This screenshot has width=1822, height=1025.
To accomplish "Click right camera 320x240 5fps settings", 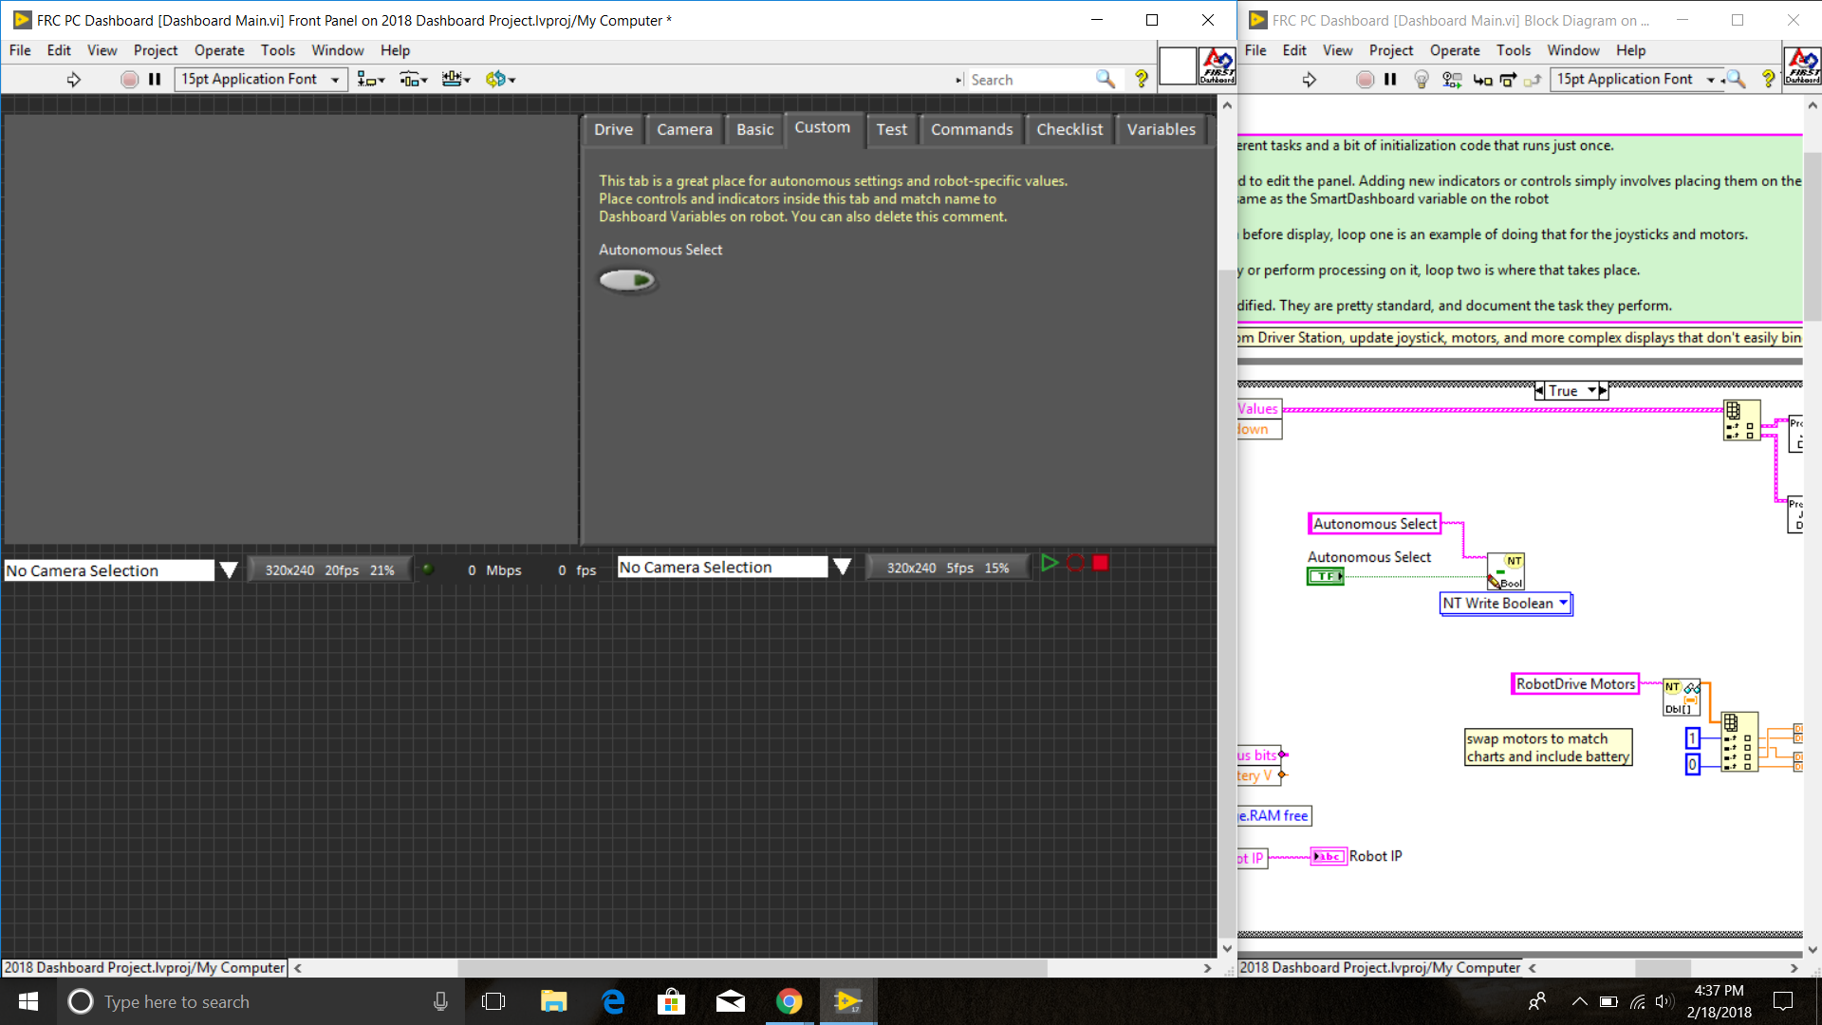I will pyautogui.click(x=948, y=568).
